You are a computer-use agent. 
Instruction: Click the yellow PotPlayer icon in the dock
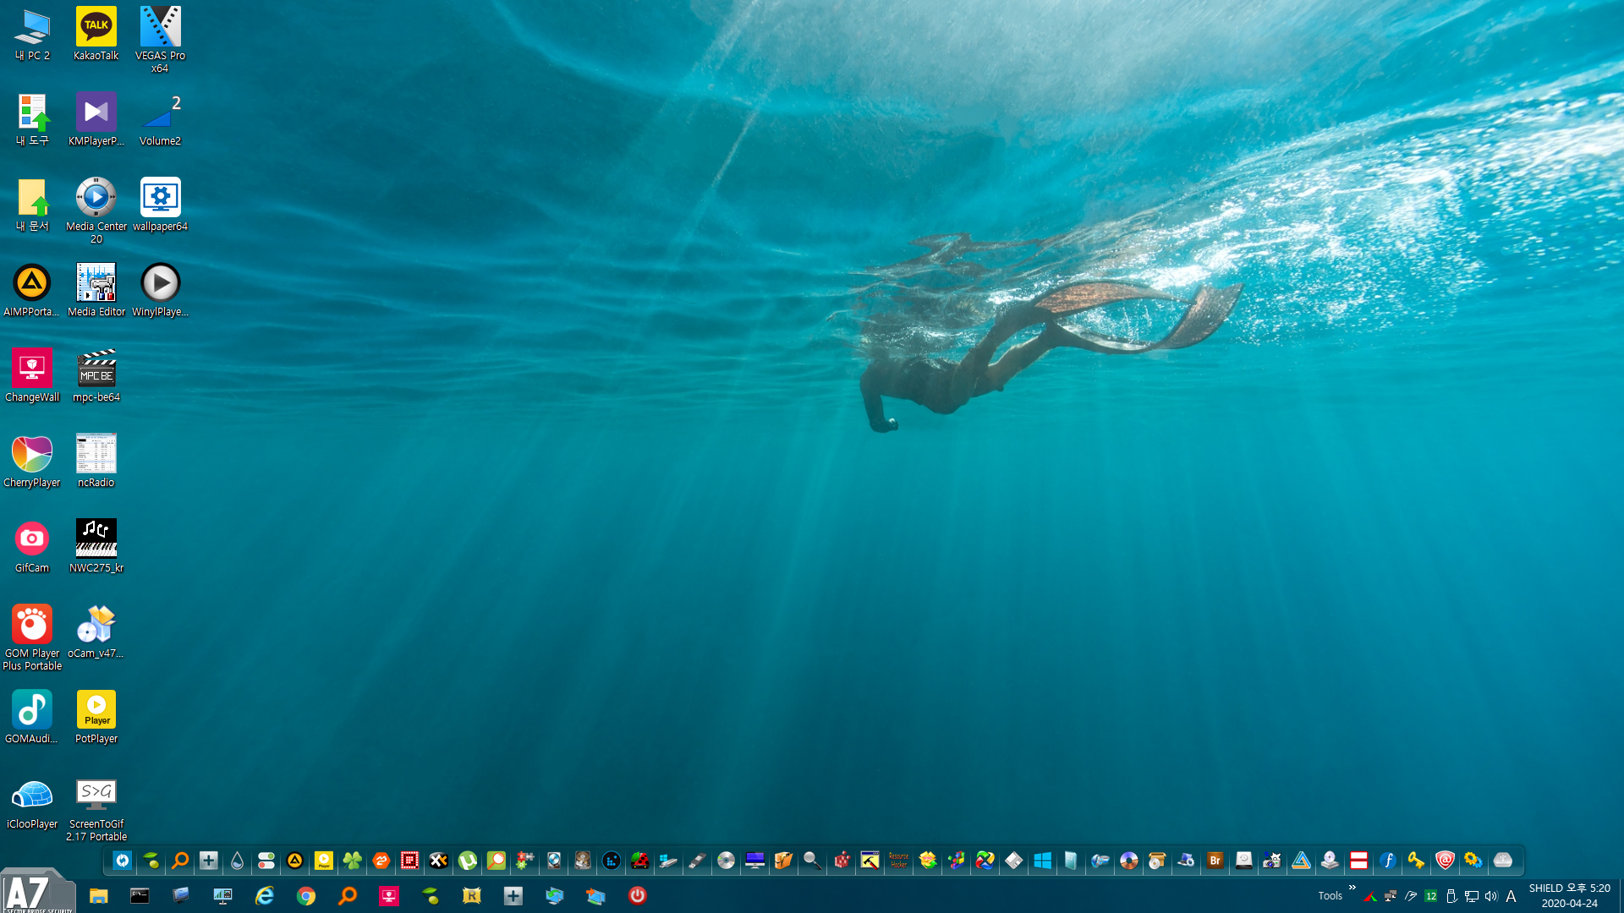324,861
